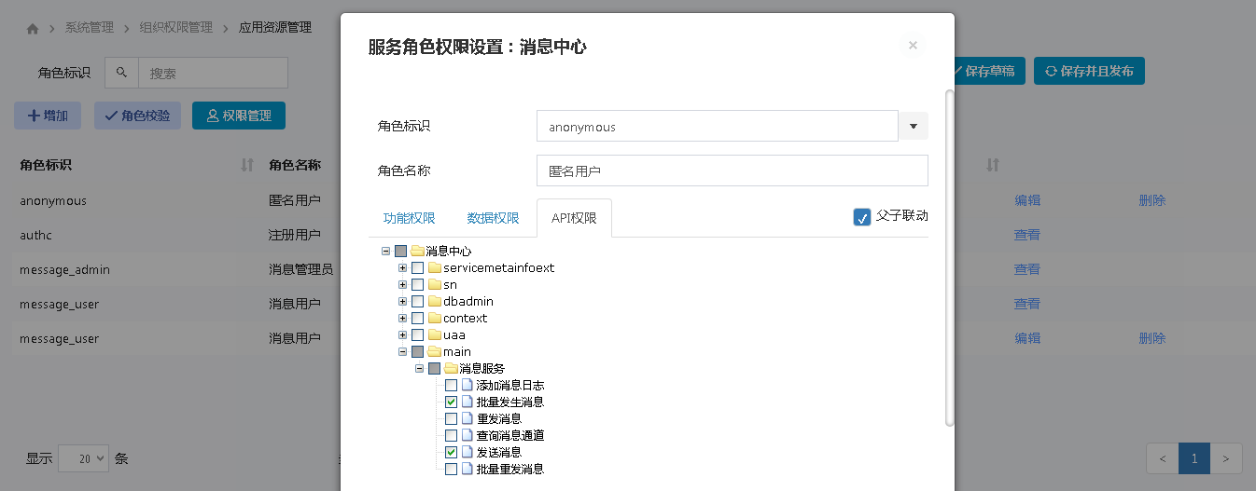This screenshot has height=491, width=1256.
Task: Click the dbadmin folder icon
Action: (435, 302)
